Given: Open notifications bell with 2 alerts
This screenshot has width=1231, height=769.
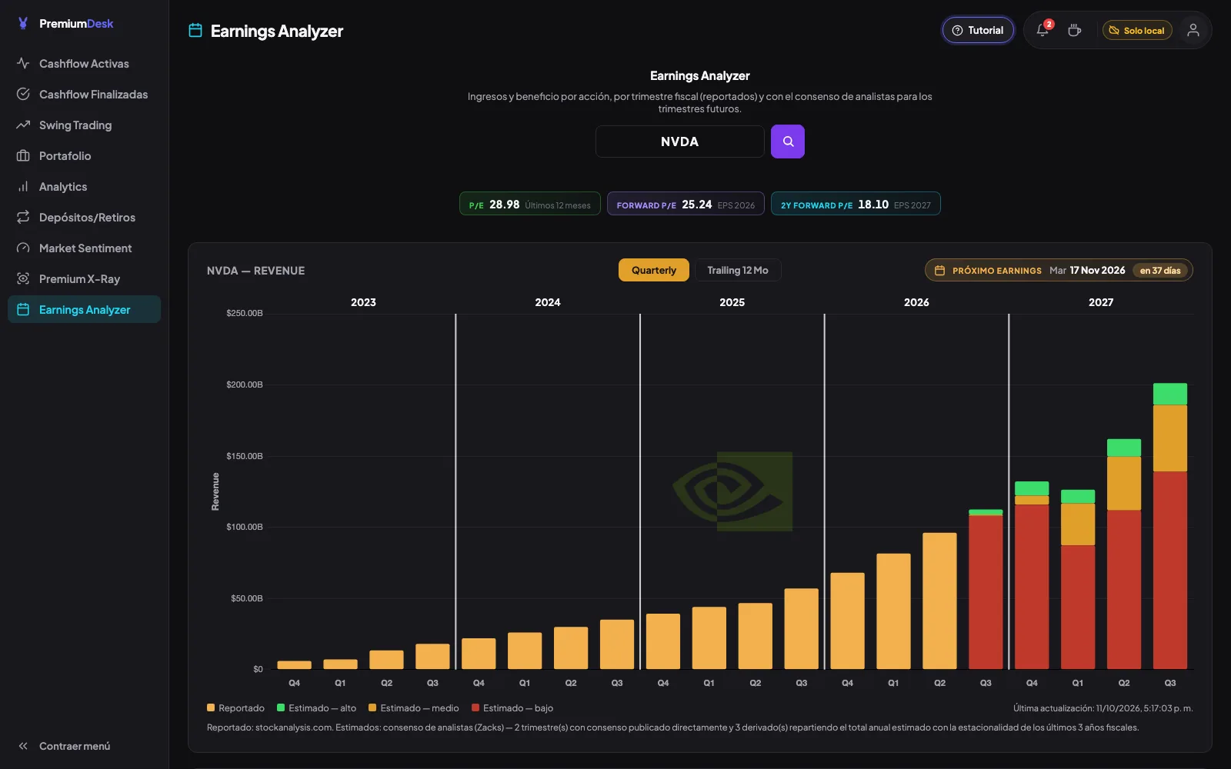Looking at the screenshot, I should [1043, 30].
